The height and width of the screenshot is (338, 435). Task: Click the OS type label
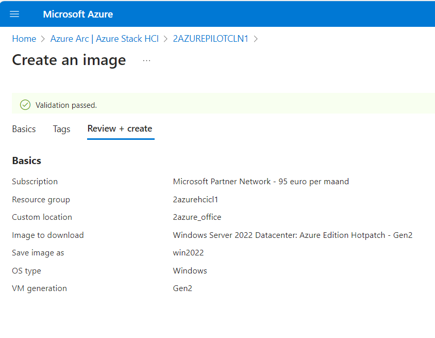click(27, 271)
